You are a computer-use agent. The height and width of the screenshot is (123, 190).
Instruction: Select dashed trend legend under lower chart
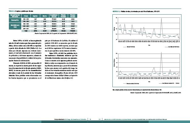(169, 83)
